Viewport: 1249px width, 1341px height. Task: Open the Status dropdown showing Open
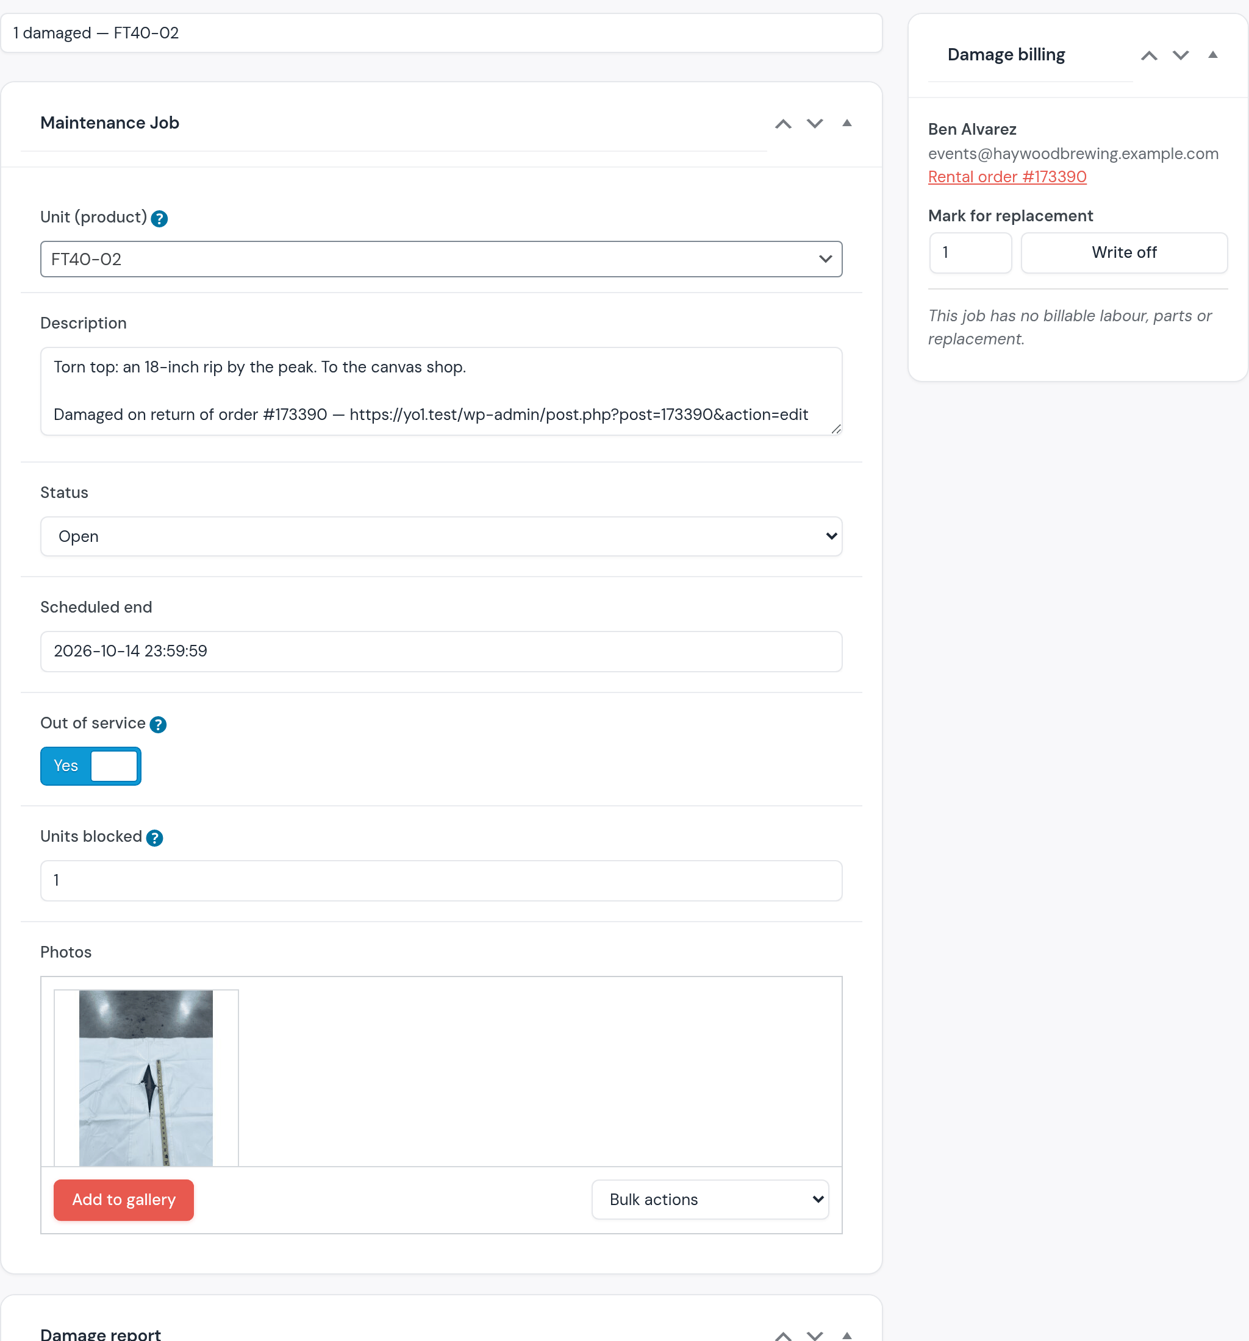(x=442, y=536)
